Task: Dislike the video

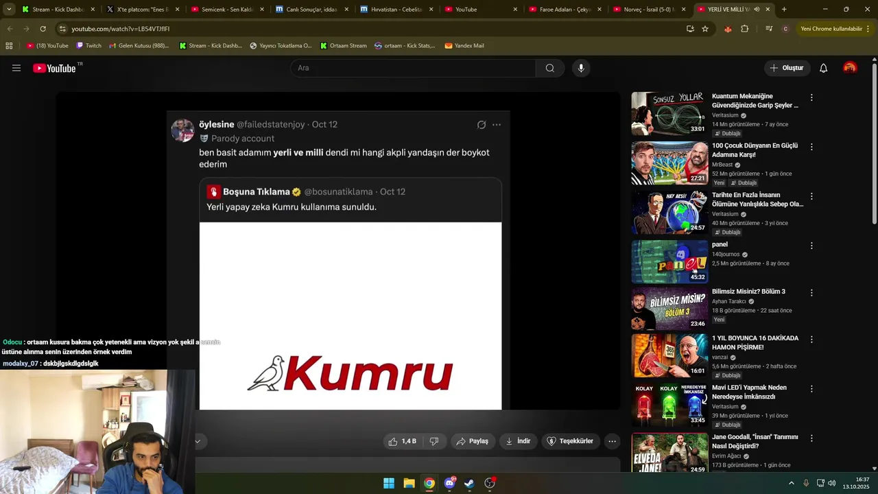Action: [434, 441]
